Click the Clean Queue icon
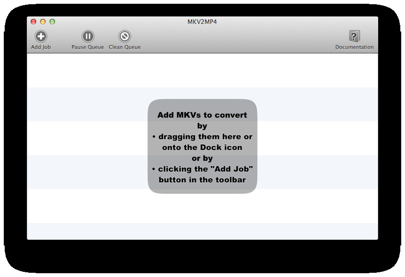The width and height of the screenshot is (405, 277). (x=124, y=36)
